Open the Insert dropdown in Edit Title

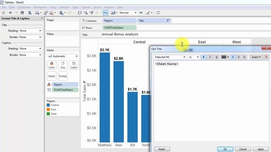pos(256,57)
